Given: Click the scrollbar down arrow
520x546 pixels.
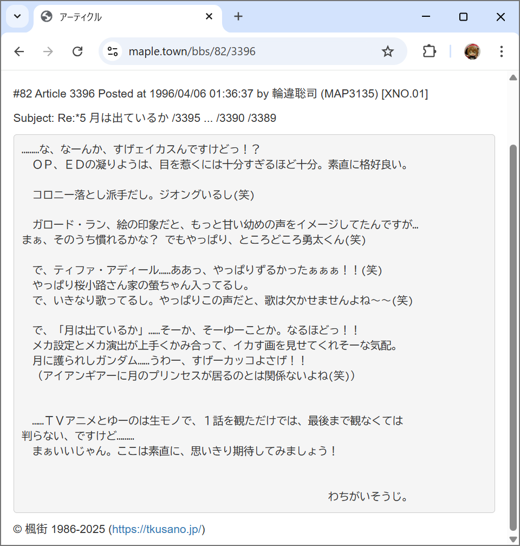Looking at the screenshot, I should point(513,538).
